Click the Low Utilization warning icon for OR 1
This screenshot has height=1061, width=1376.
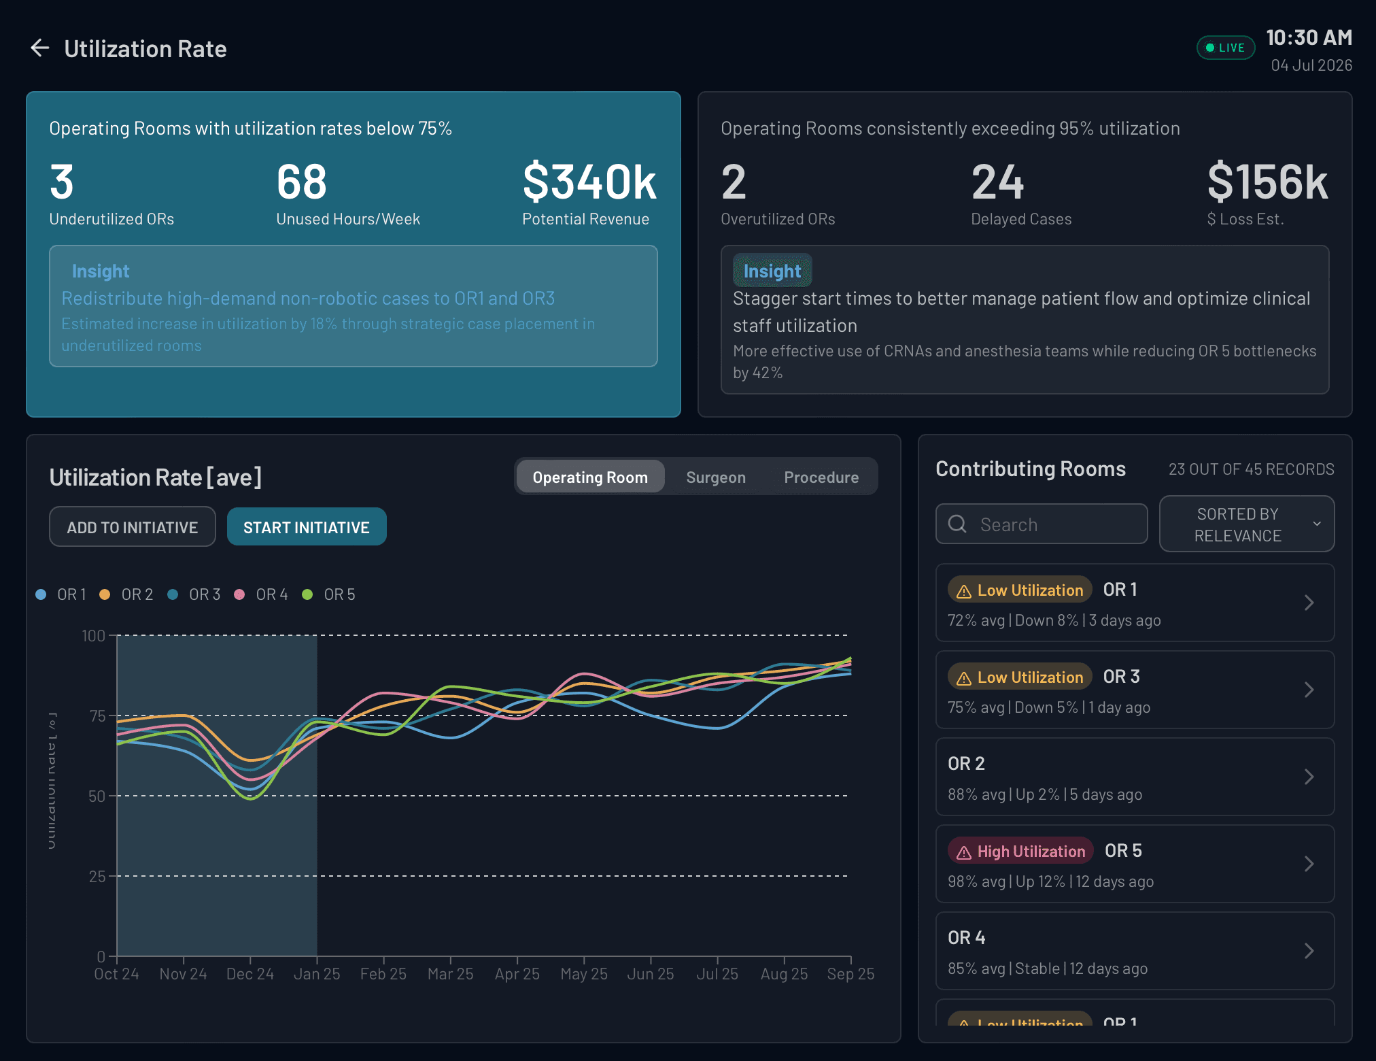[965, 590]
